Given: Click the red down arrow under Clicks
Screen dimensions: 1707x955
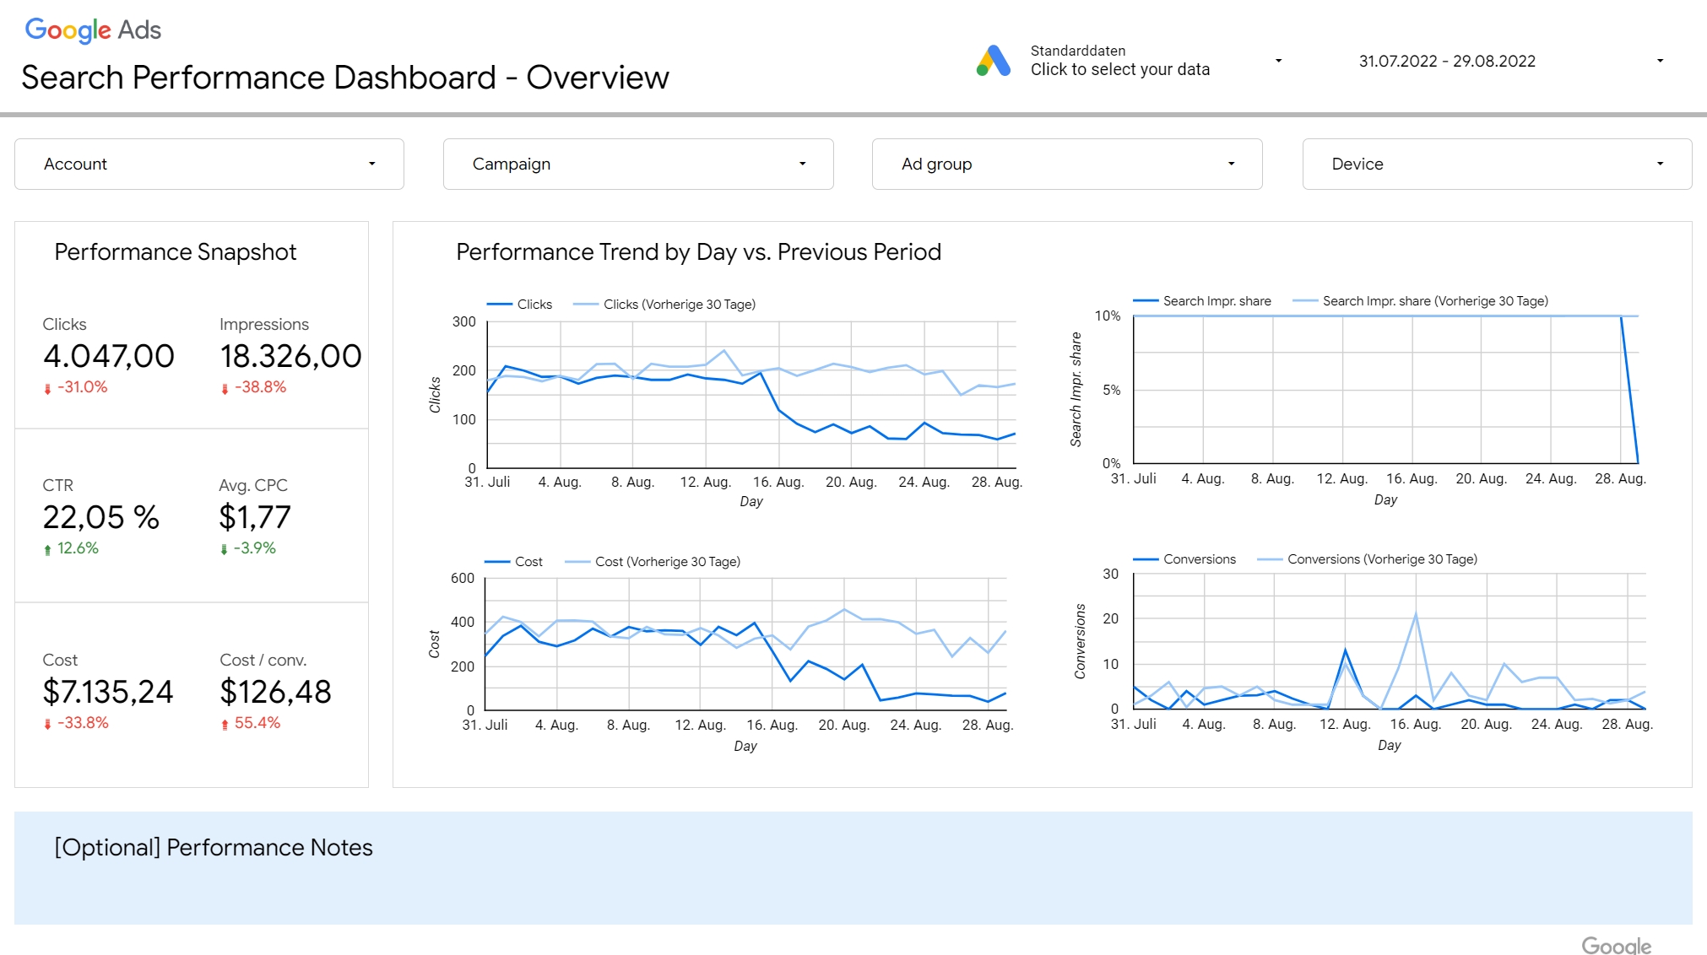Looking at the screenshot, I should coord(47,389).
